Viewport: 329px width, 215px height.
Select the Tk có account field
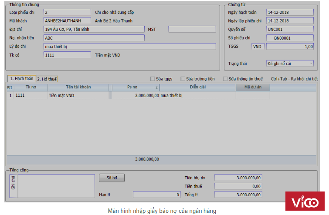coord(67,55)
